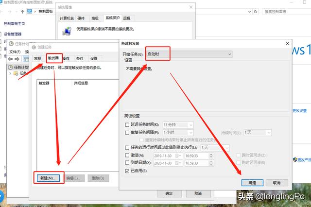Viewport: 311px width, 207px height.
Task: Switch to the 条件 tab in 创建任务
Action: (x=80, y=58)
